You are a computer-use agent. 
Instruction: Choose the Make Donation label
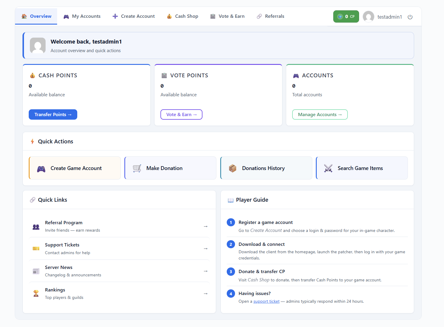164,168
